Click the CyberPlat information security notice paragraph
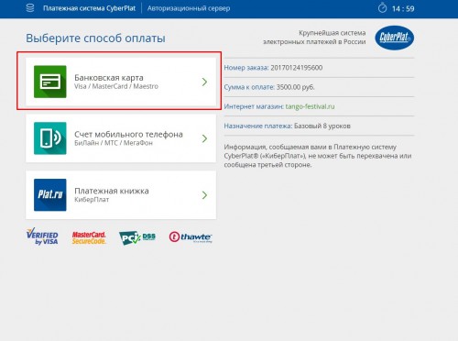The width and height of the screenshot is (458, 341). 318,156
